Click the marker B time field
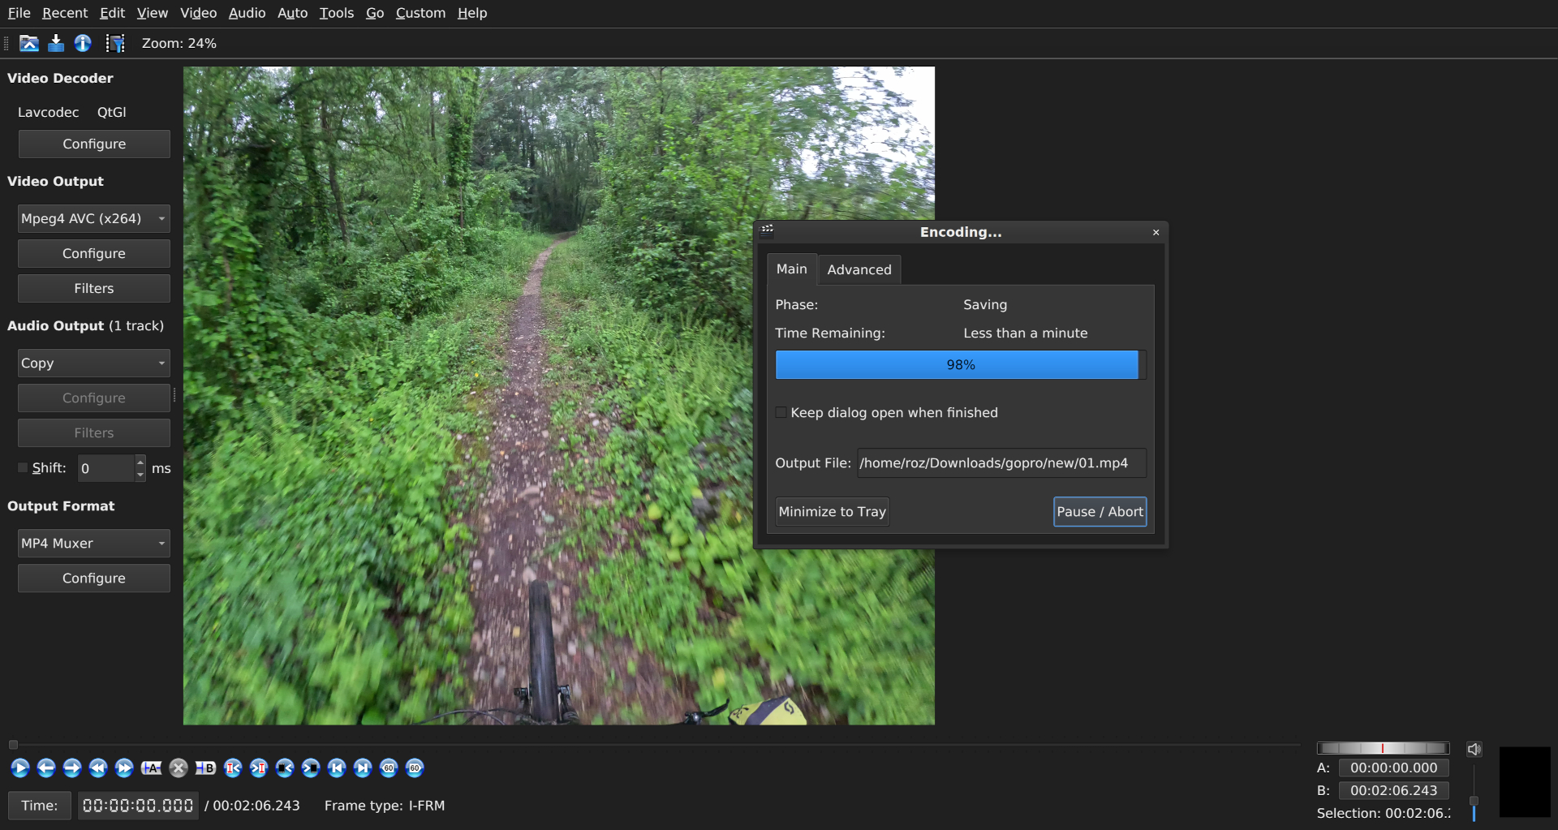Screen dimensions: 1558x830 [1393, 790]
